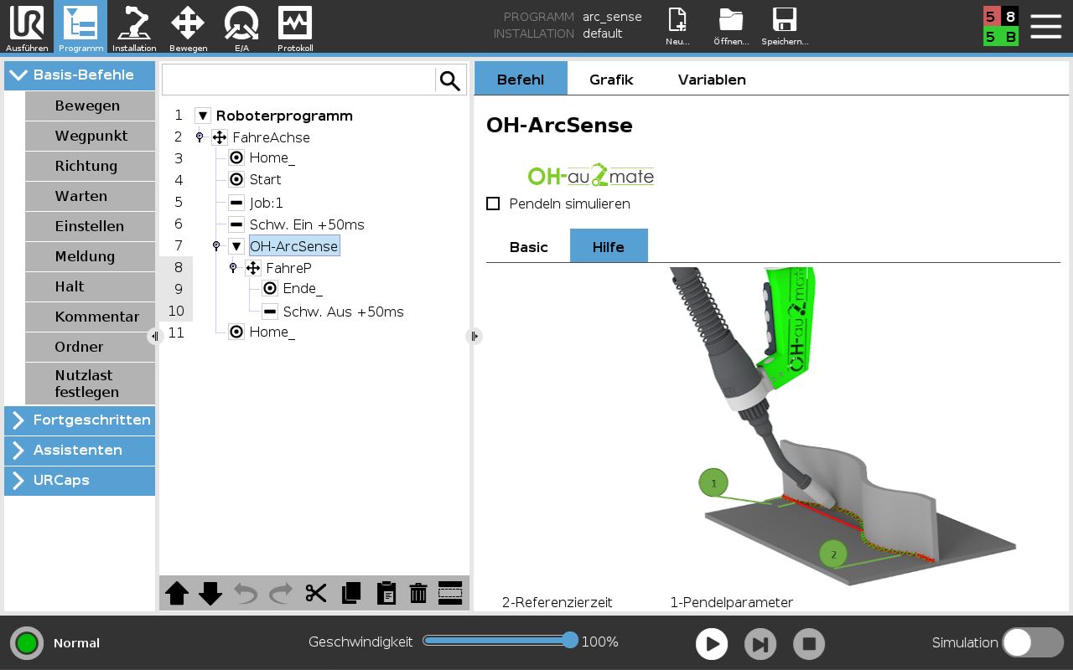Undo the last program change
This screenshot has width=1073, height=670.
click(x=246, y=593)
